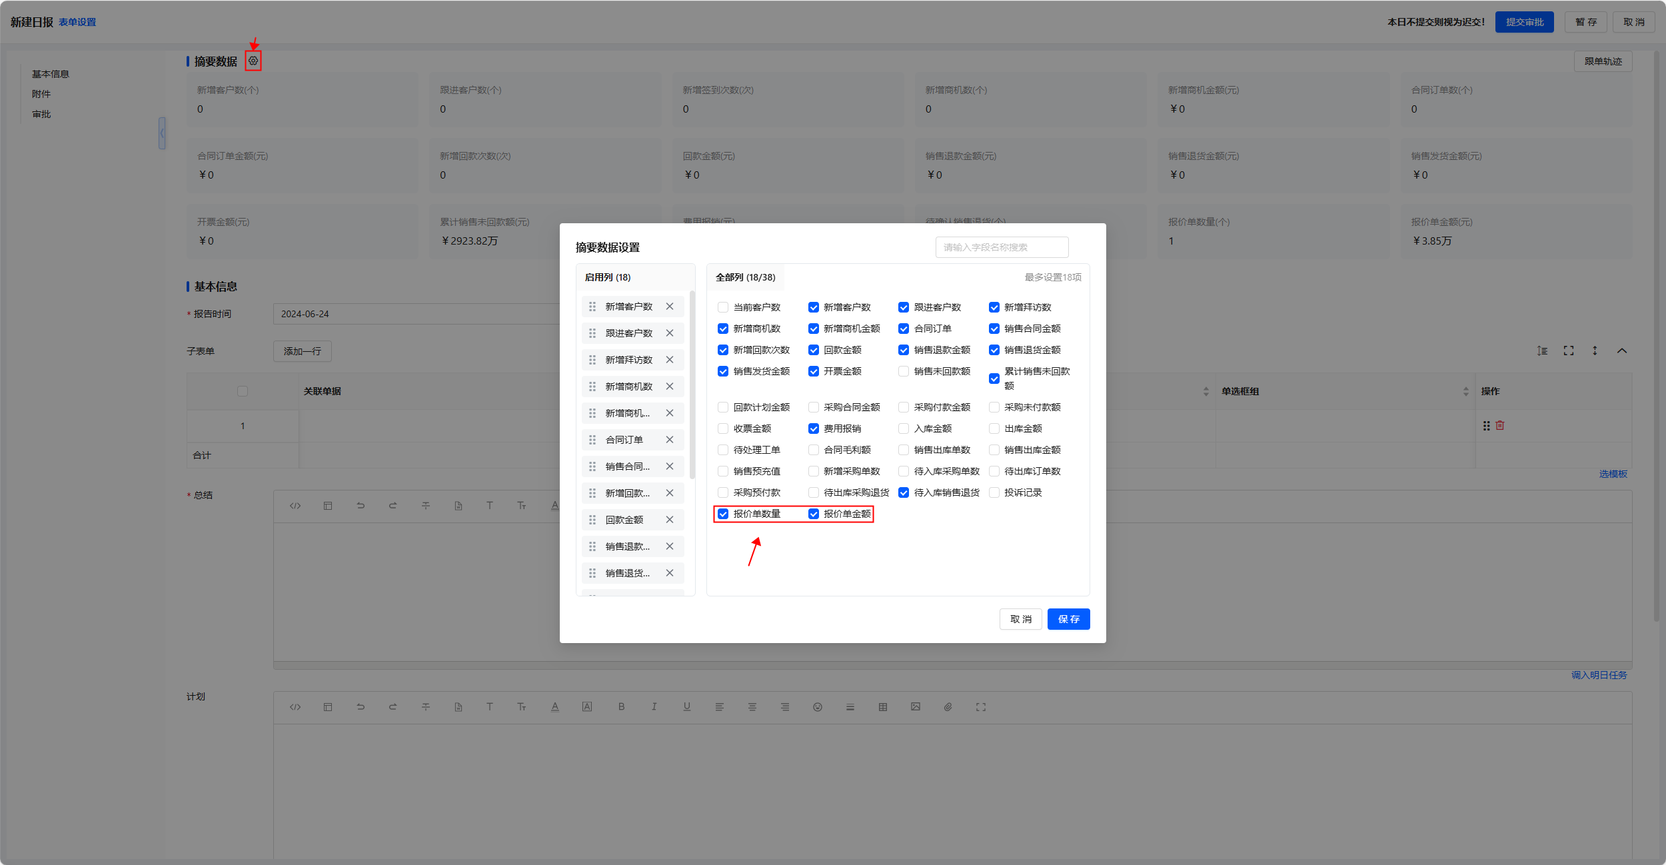
Task: Apply strikethrough in 计划 toolbar
Action: [426, 707]
